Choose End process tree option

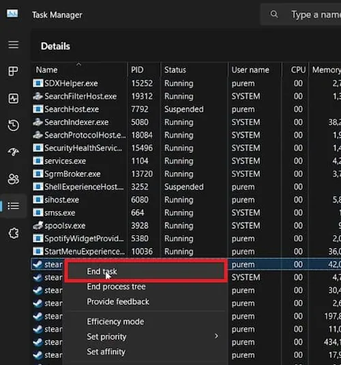click(x=116, y=286)
